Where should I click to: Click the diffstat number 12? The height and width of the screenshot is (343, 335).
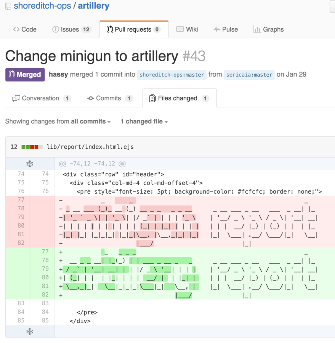[14, 147]
